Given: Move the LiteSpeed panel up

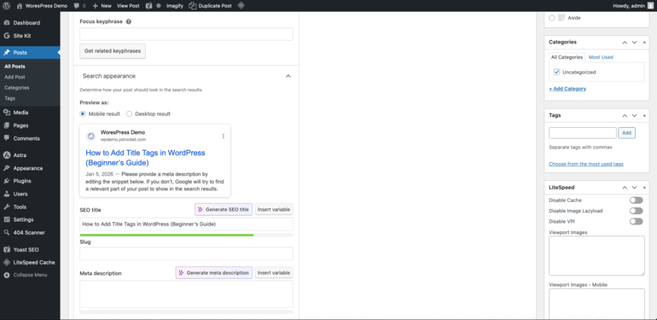Looking at the screenshot, I should (625, 188).
